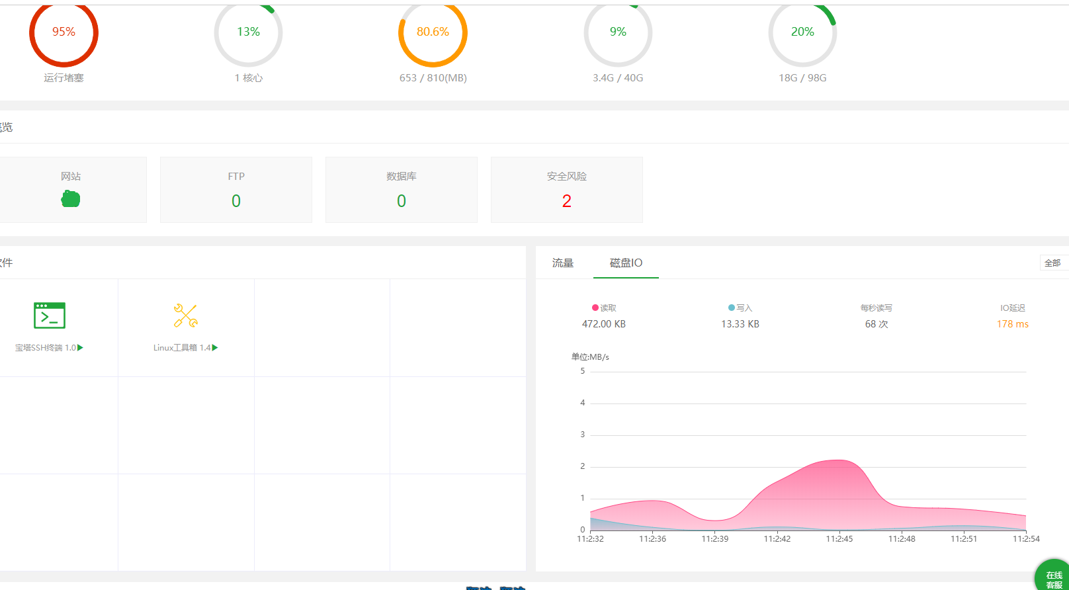The image size is (1069, 590).
Task: Click green arrow beside Linux工具箱 1.4
Action: click(x=215, y=348)
